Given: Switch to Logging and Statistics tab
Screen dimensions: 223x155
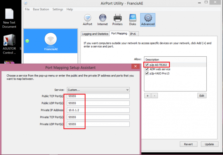Looking at the screenshot, I should (95, 34).
